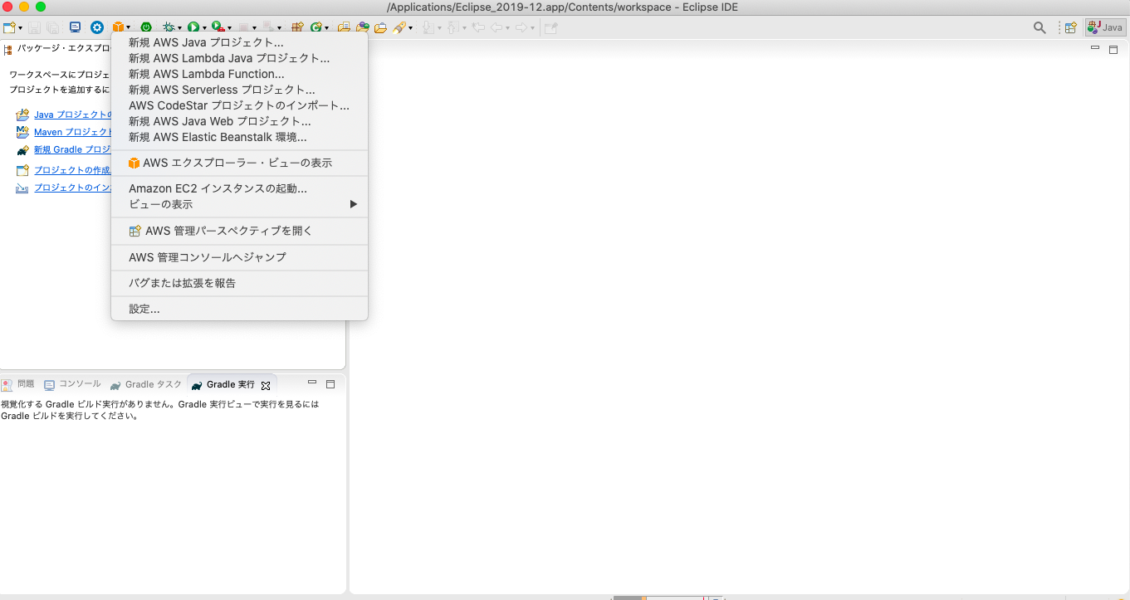Image resolution: width=1130 pixels, height=600 pixels.
Task: Expand the New Java Class dropdown arrow
Action: pyautogui.click(x=327, y=28)
